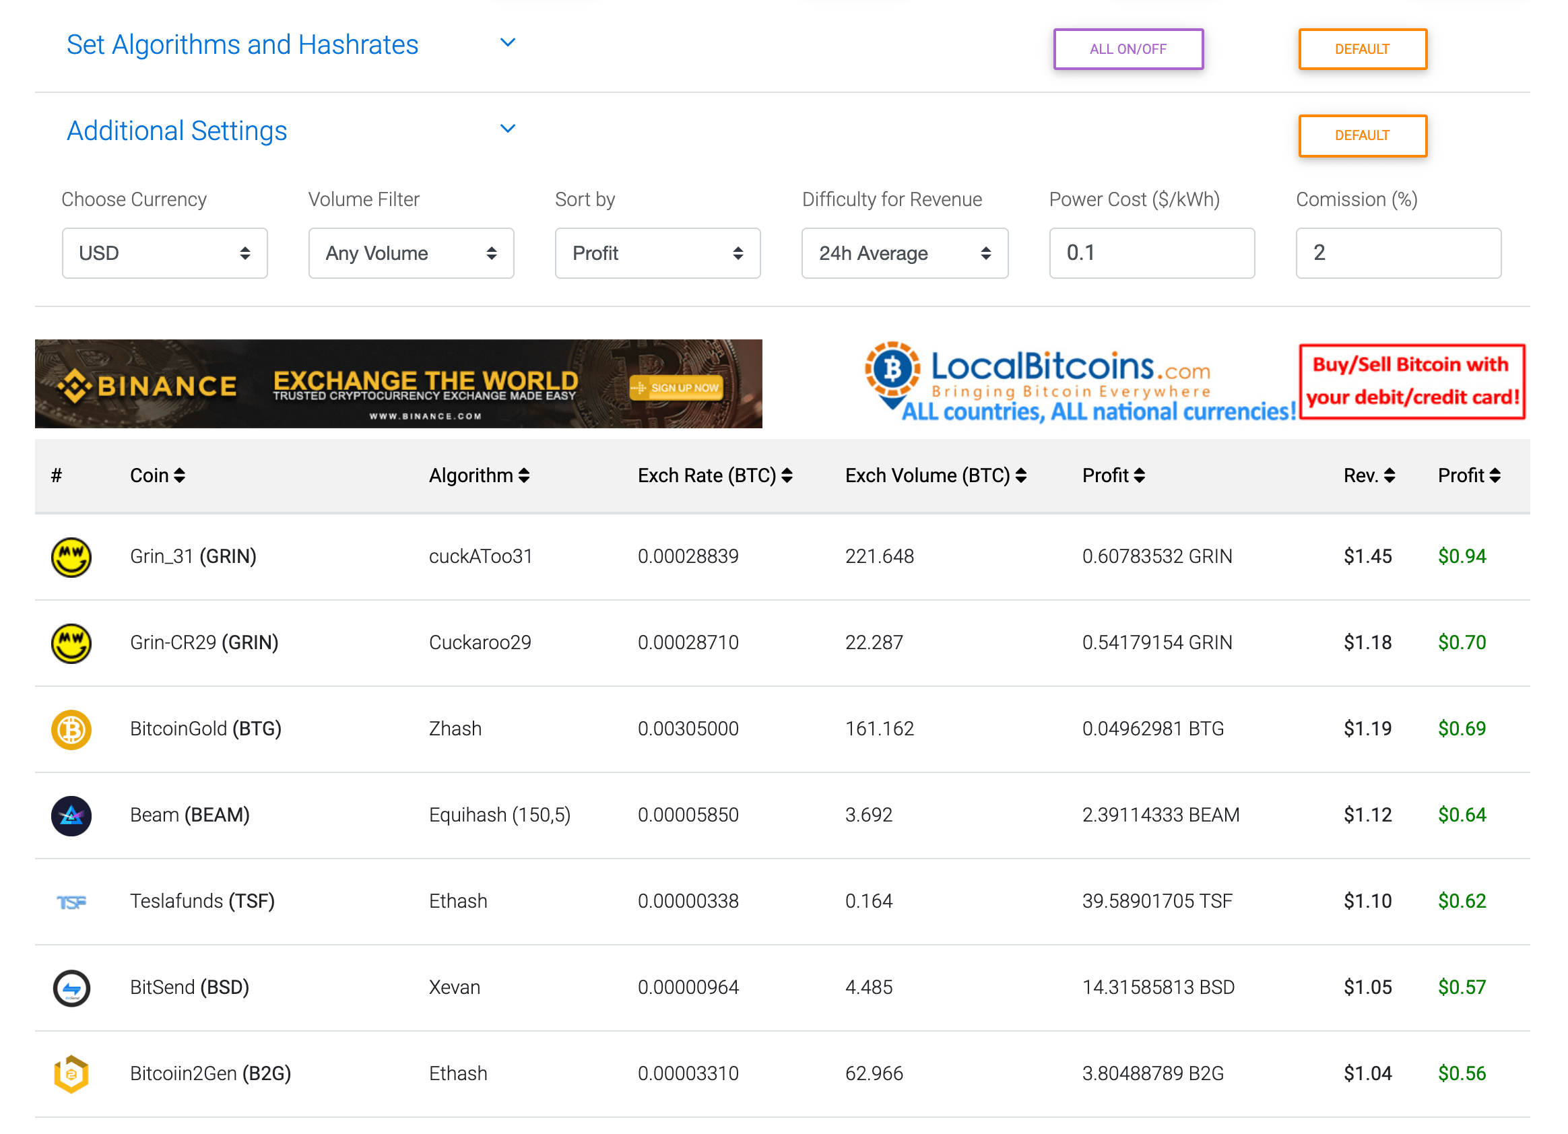Viewport: 1568px width, 1134px height.
Task: Collapse Set Algorithms and Hashrates chevron
Action: (x=508, y=43)
